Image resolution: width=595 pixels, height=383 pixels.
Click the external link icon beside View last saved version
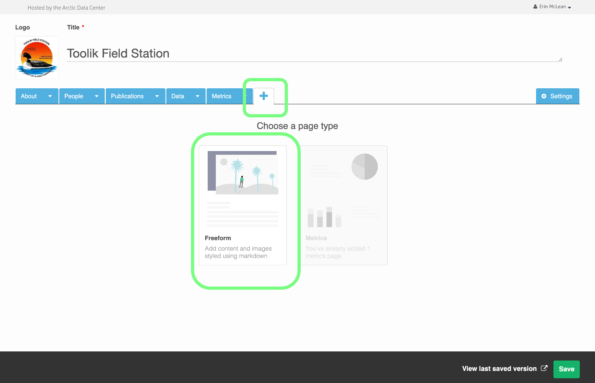[544, 368]
